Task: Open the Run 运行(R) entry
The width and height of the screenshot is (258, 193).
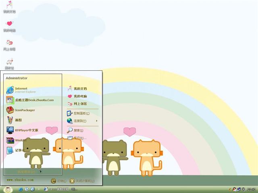Action: pos(77,138)
